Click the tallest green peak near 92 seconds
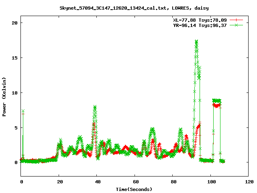 coord(196,41)
